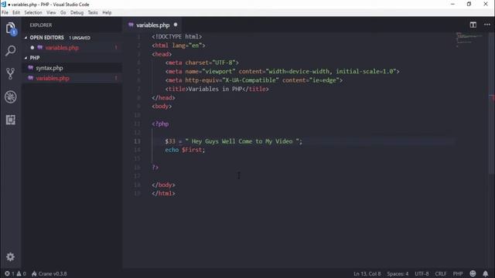Open the Edit menu
Screen dimensions: 495x278
click(16, 12)
